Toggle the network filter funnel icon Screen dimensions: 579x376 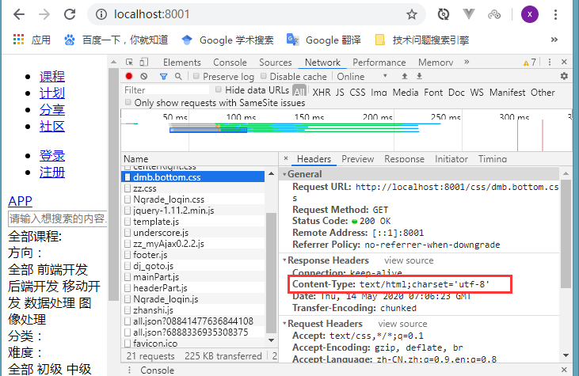pyautogui.click(x=163, y=77)
